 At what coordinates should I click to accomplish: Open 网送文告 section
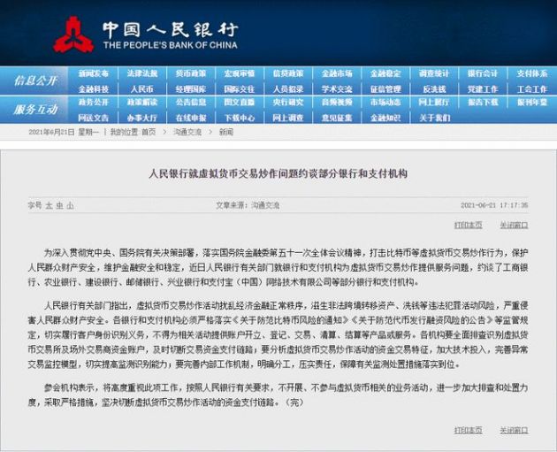pyautogui.click(x=94, y=118)
